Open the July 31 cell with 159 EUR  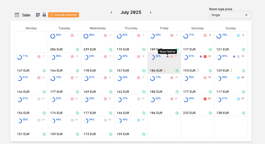[x=131, y=127]
